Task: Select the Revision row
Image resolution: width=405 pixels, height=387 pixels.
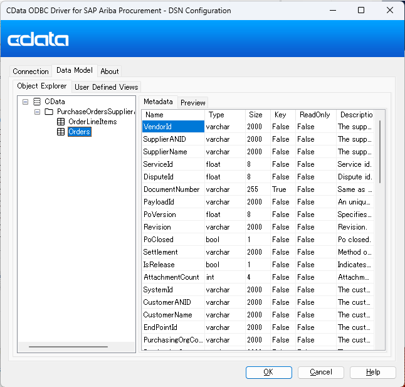Action: pyautogui.click(x=258, y=227)
